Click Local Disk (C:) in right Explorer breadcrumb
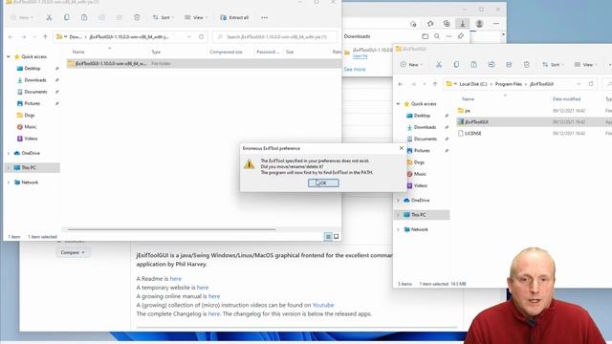 click(473, 84)
